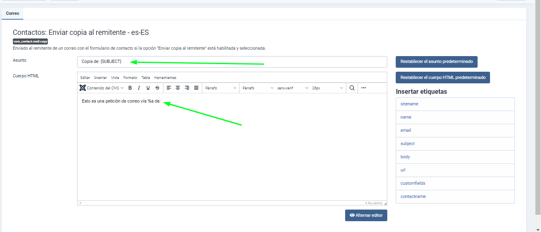Image resolution: width=541 pixels, height=232 pixels.
Task: Apply strikethrough text formatting
Action: (x=157, y=88)
